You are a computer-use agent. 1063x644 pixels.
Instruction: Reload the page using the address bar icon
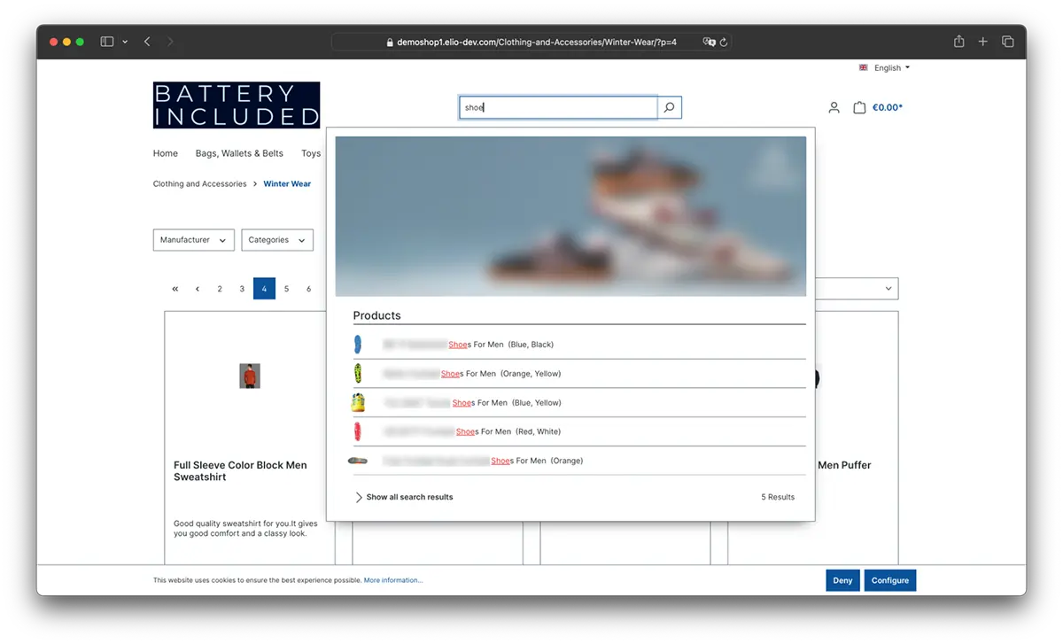725,42
